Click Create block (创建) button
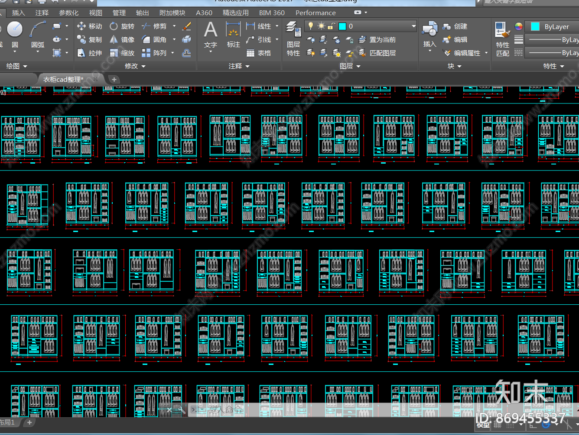579x435 pixels. coord(455,26)
